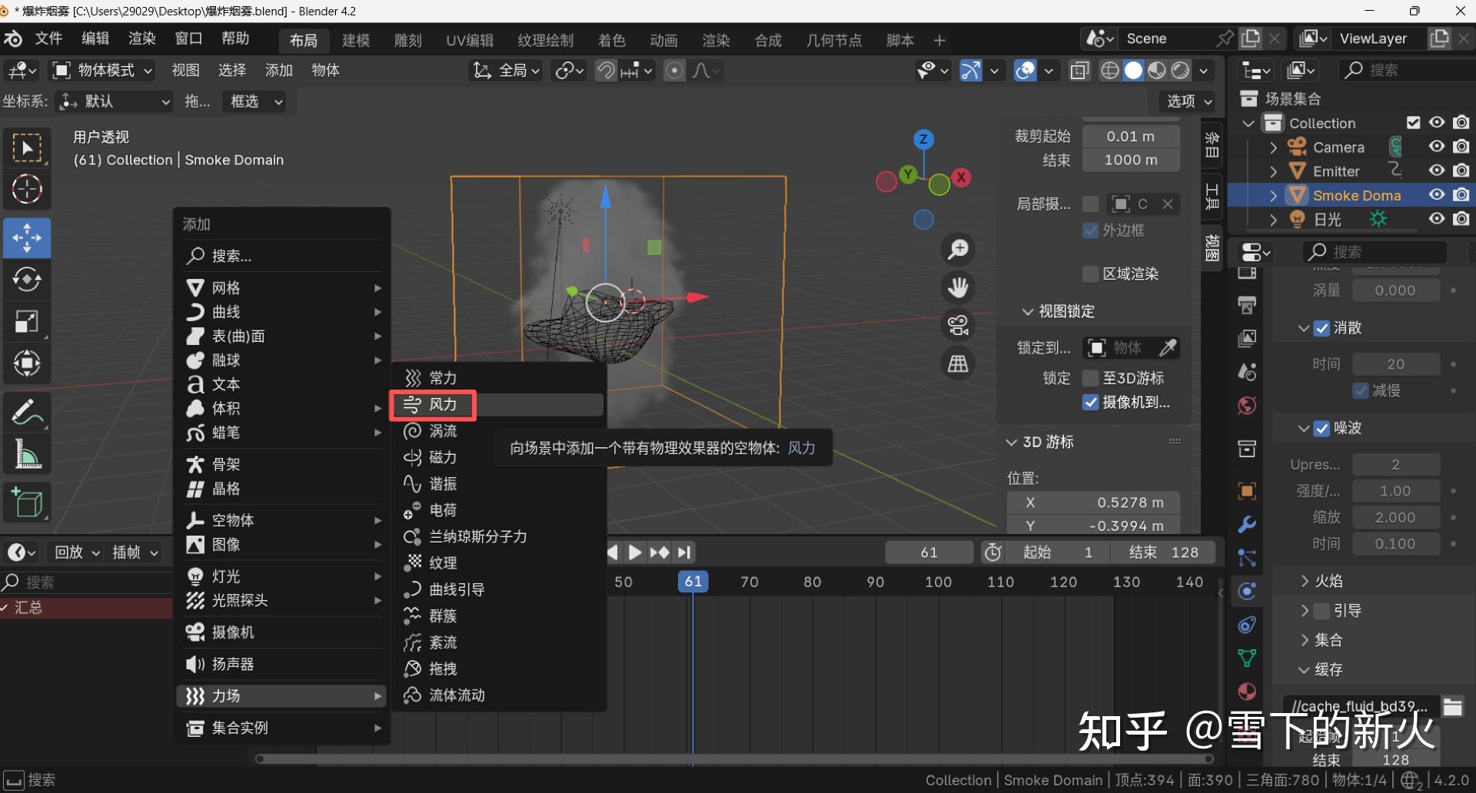Select the Move tool in the toolbar
1476x793 pixels.
point(27,237)
